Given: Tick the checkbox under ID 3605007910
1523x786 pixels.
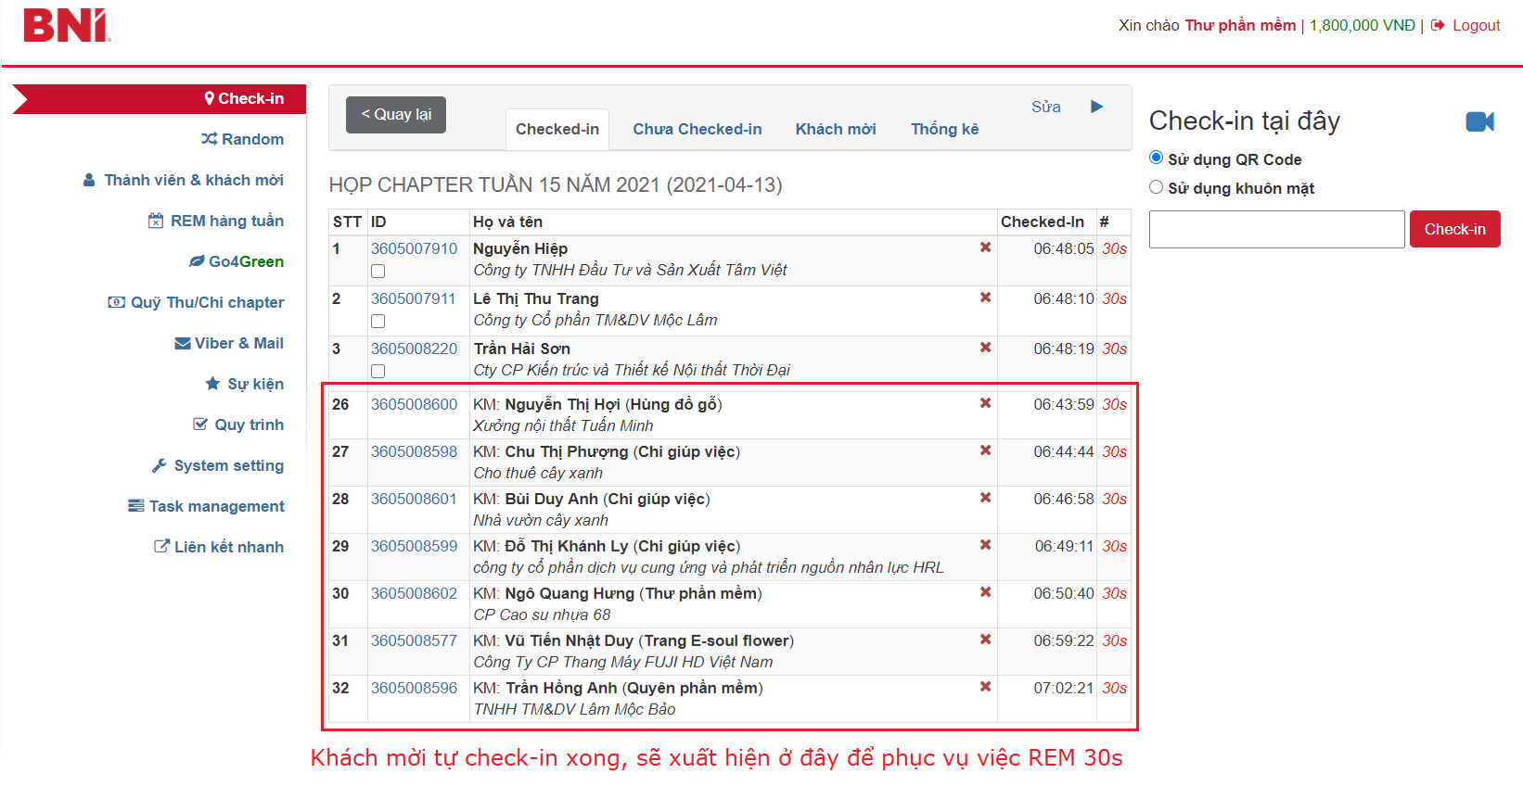Looking at the screenshot, I should (x=378, y=272).
